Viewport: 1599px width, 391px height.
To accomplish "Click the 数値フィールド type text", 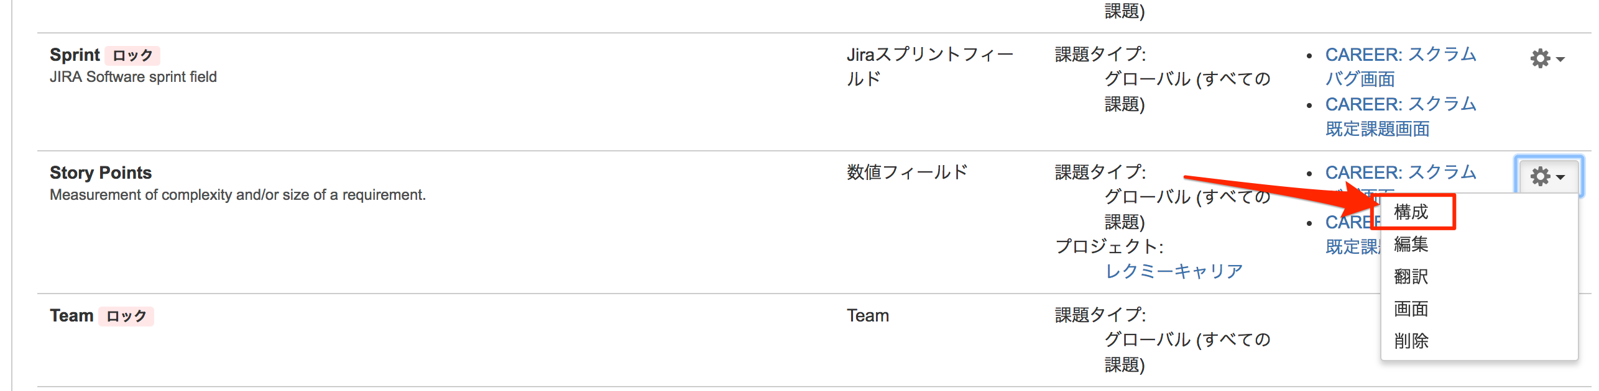I will [x=907, y=172].
